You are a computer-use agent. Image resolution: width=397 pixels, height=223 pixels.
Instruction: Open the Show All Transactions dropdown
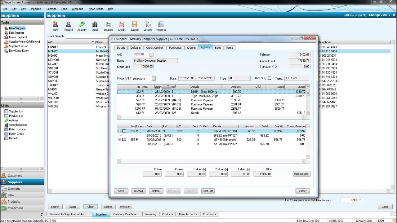coord(154,78)
